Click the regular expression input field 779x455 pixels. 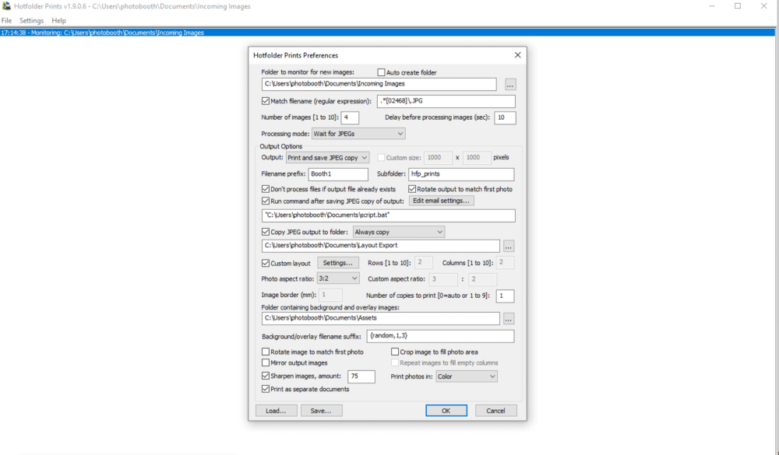(x=446, y=101)
